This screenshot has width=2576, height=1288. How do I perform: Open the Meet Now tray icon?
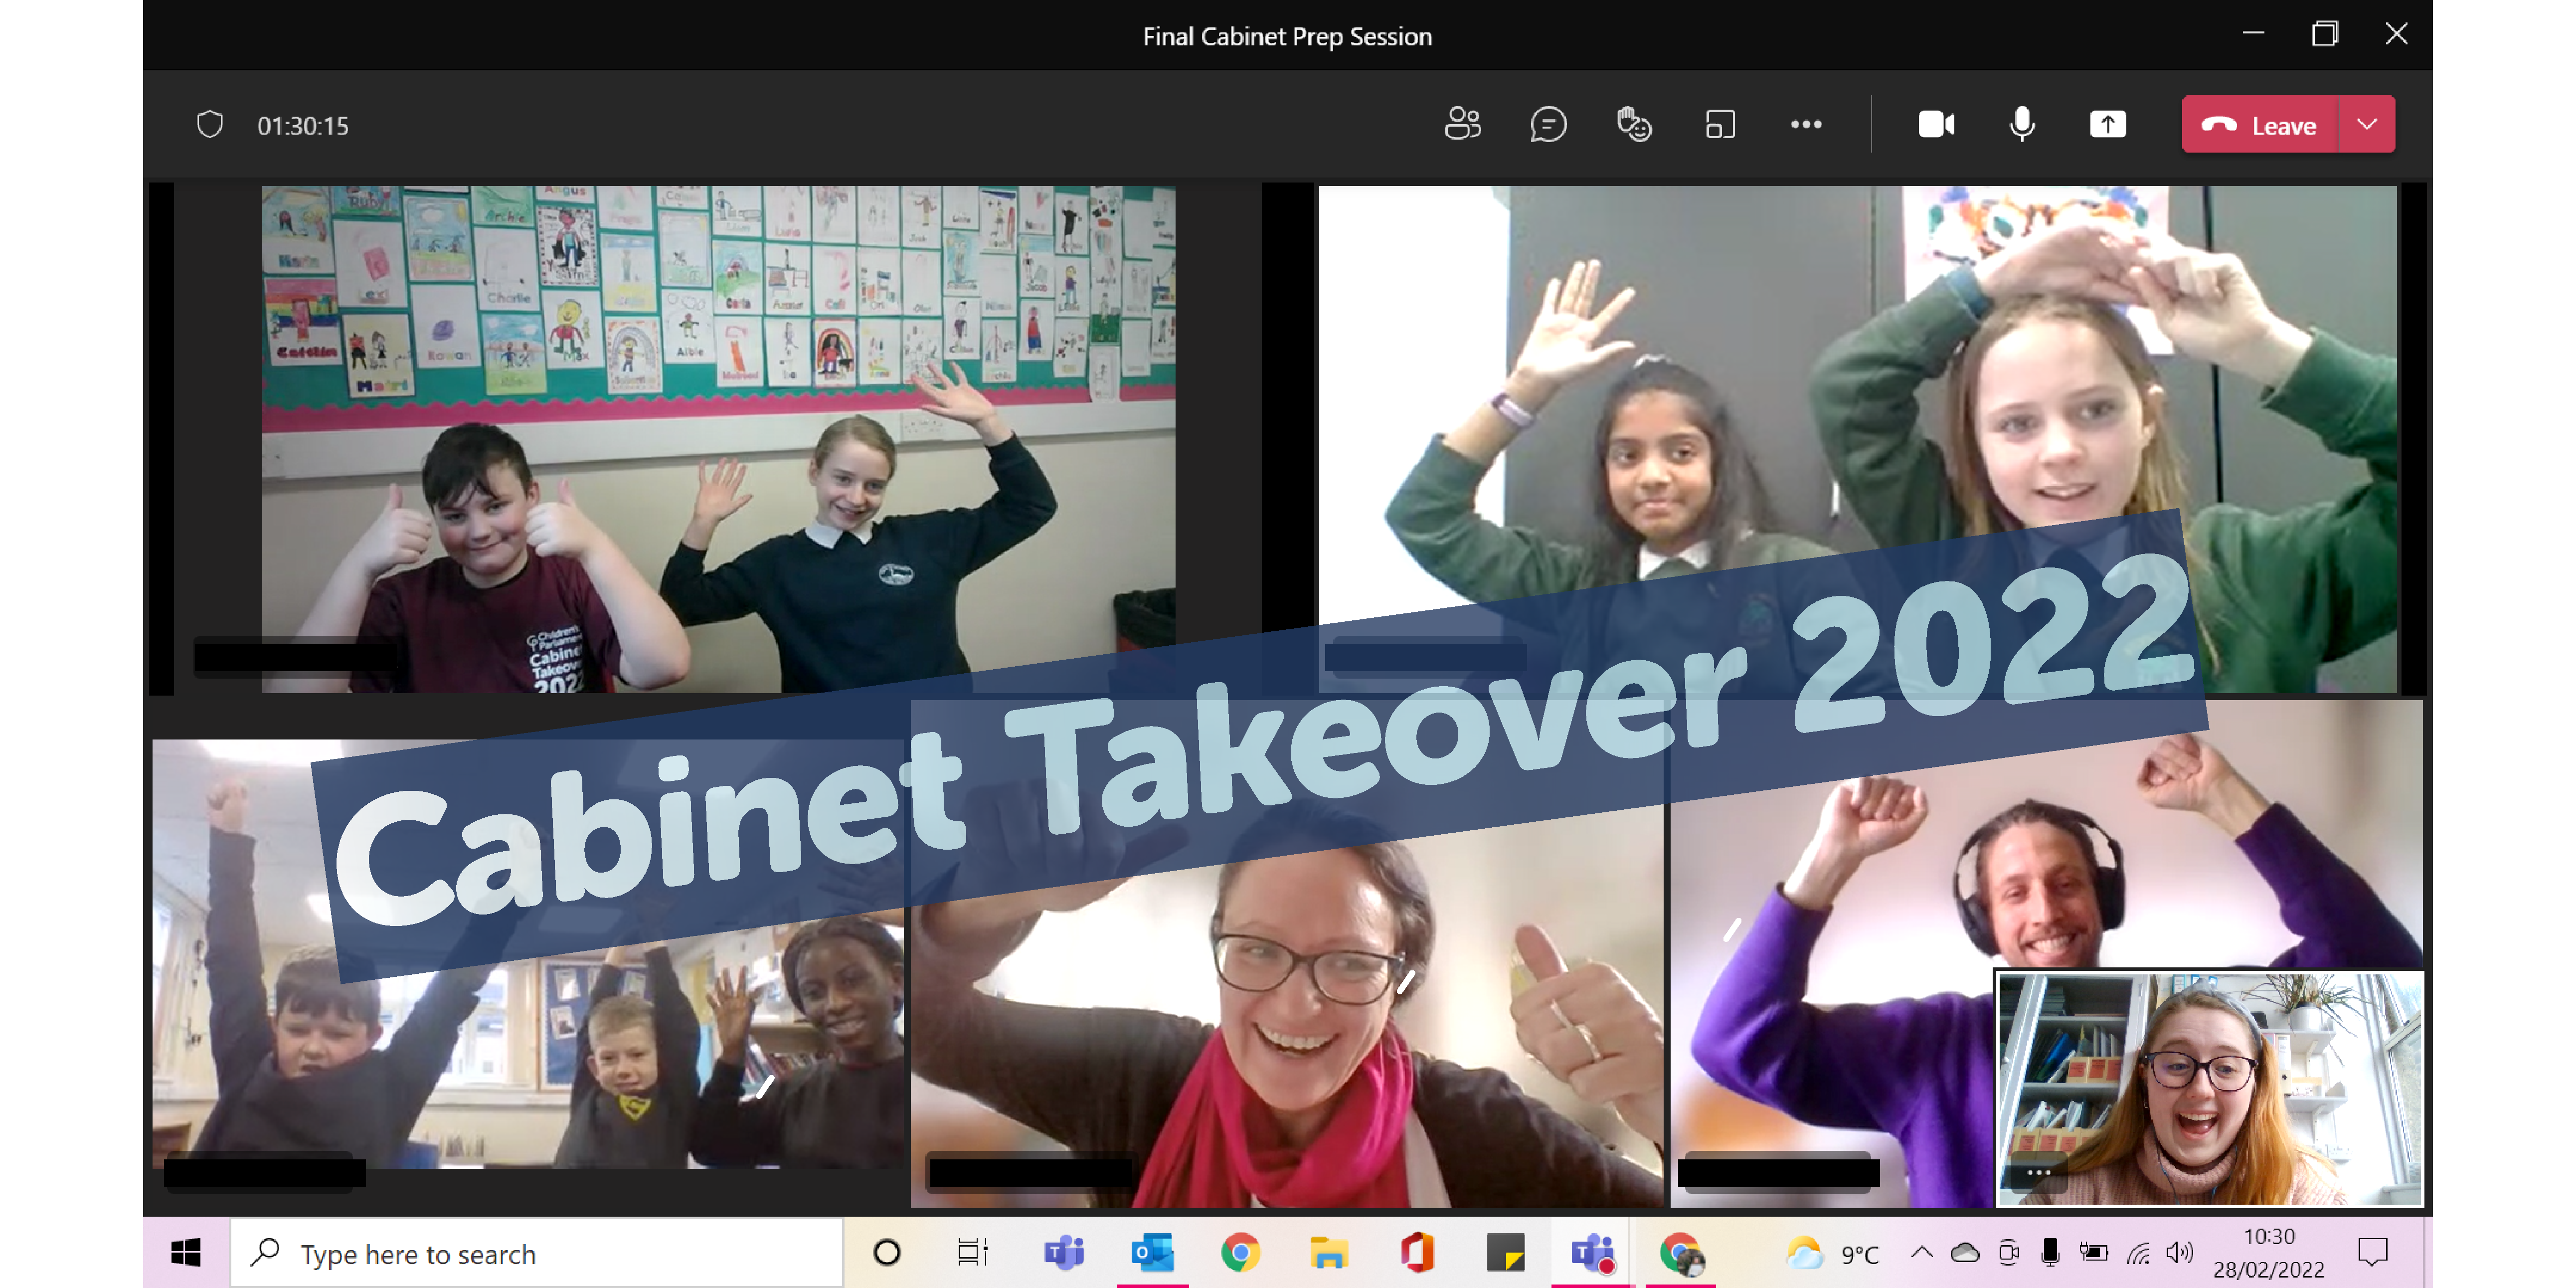(2008, 1253)
